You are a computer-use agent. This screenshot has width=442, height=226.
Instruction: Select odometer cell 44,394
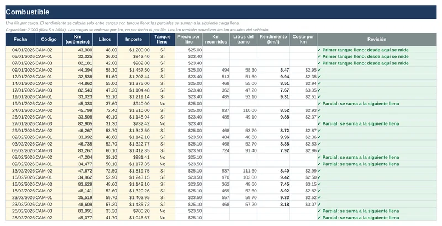click(77, 70)
